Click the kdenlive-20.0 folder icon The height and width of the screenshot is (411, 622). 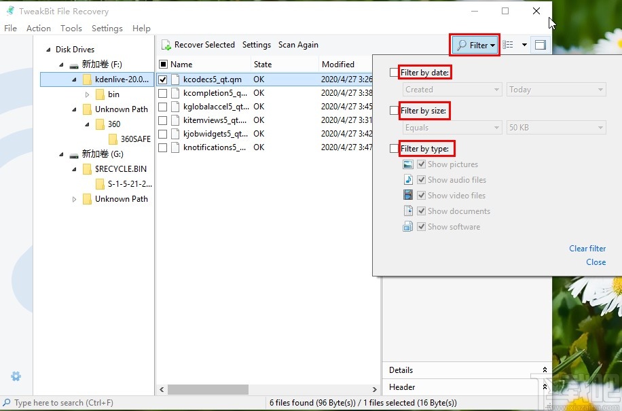pyautogui.click(x=88, y=79)
